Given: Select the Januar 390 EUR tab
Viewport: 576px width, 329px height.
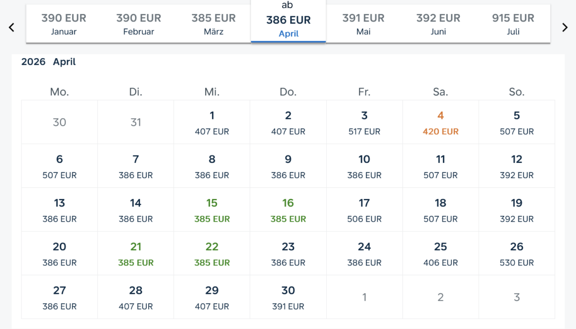Looking at the screenshot, I should tap(64, 24).
